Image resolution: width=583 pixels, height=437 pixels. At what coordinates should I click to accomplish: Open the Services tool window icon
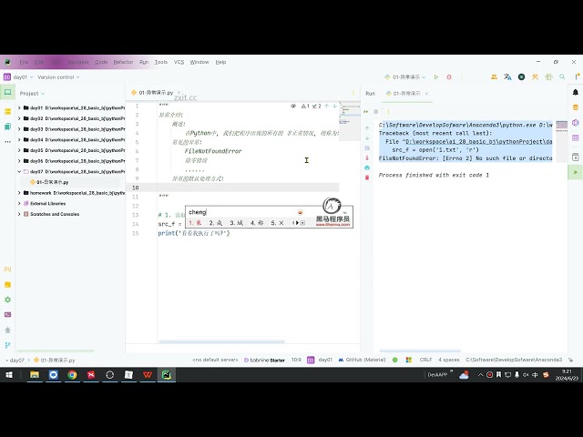tap(8, 300)
